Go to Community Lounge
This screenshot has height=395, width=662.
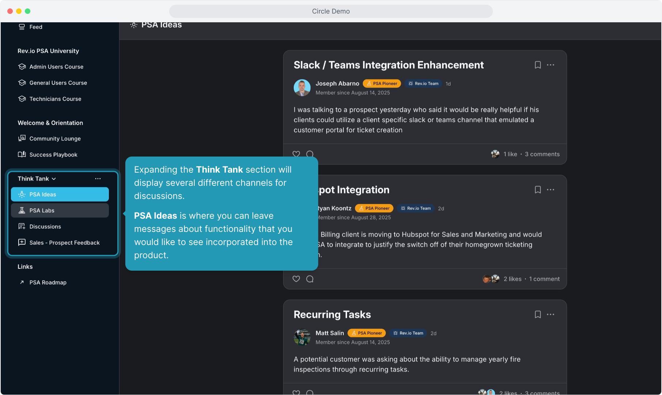[x=55, y=139]
